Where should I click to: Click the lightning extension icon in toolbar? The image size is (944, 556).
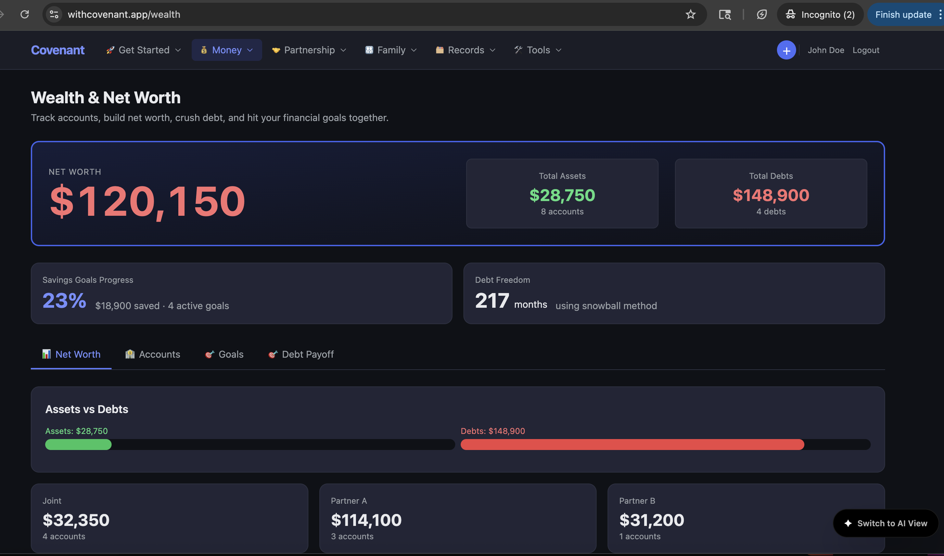point(761,15)
